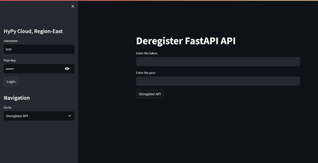Click the HyPy Cloud, Region-East heading

point(33,31)
